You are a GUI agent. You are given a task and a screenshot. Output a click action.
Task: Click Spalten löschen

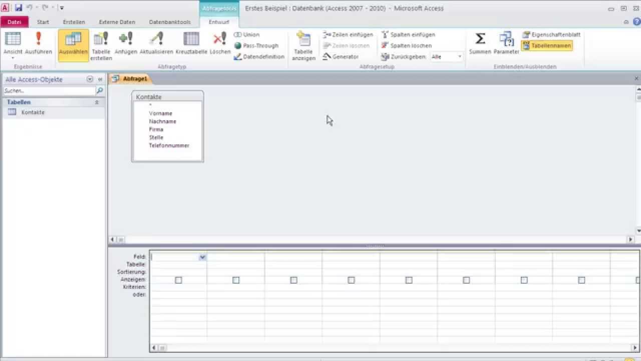click(406, 46)
